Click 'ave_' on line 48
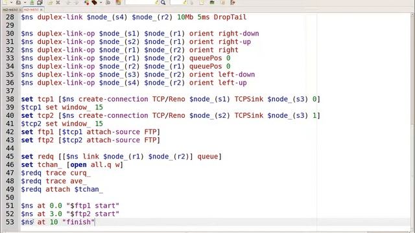 [x=78, y=181]
